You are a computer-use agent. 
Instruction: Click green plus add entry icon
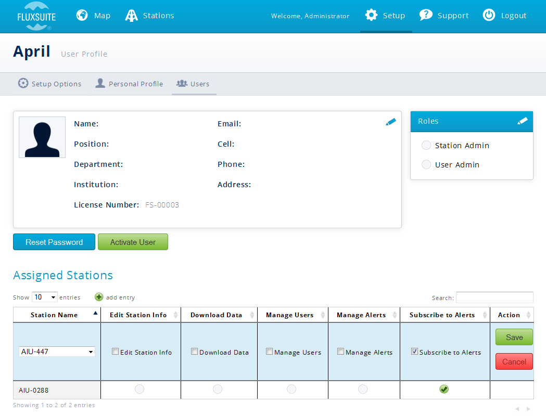click(x=99, y=297)
